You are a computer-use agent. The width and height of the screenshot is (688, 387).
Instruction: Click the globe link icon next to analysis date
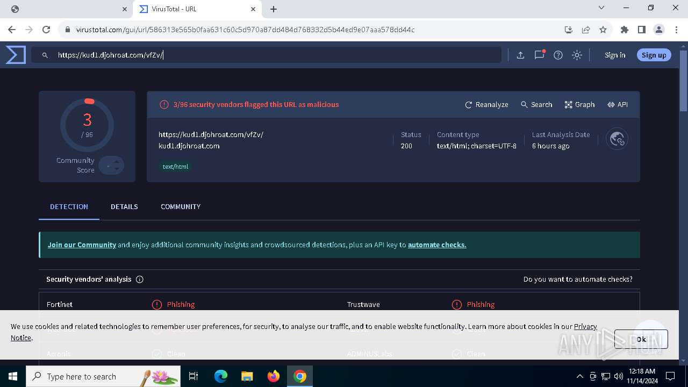click(617, 139)
